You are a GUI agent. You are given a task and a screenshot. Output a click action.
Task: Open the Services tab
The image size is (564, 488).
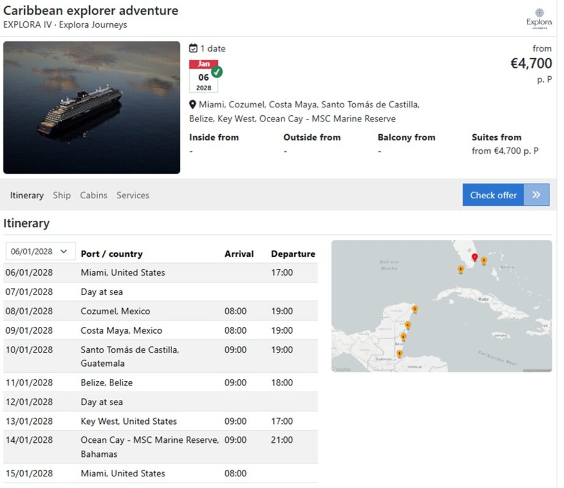tap(132, 195)
